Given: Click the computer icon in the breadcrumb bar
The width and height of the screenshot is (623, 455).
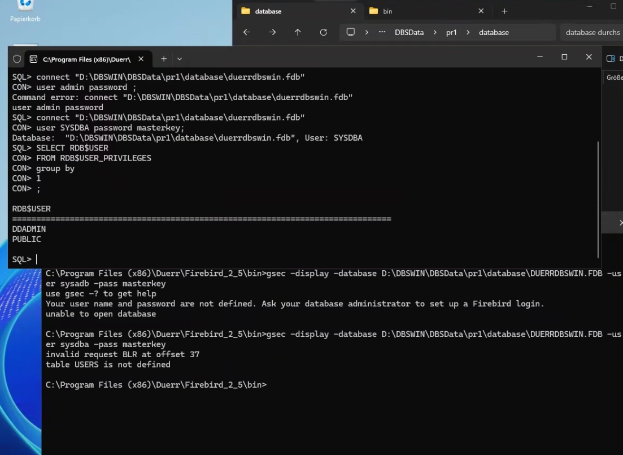Looking at the screenshot, I should [351, 32].
